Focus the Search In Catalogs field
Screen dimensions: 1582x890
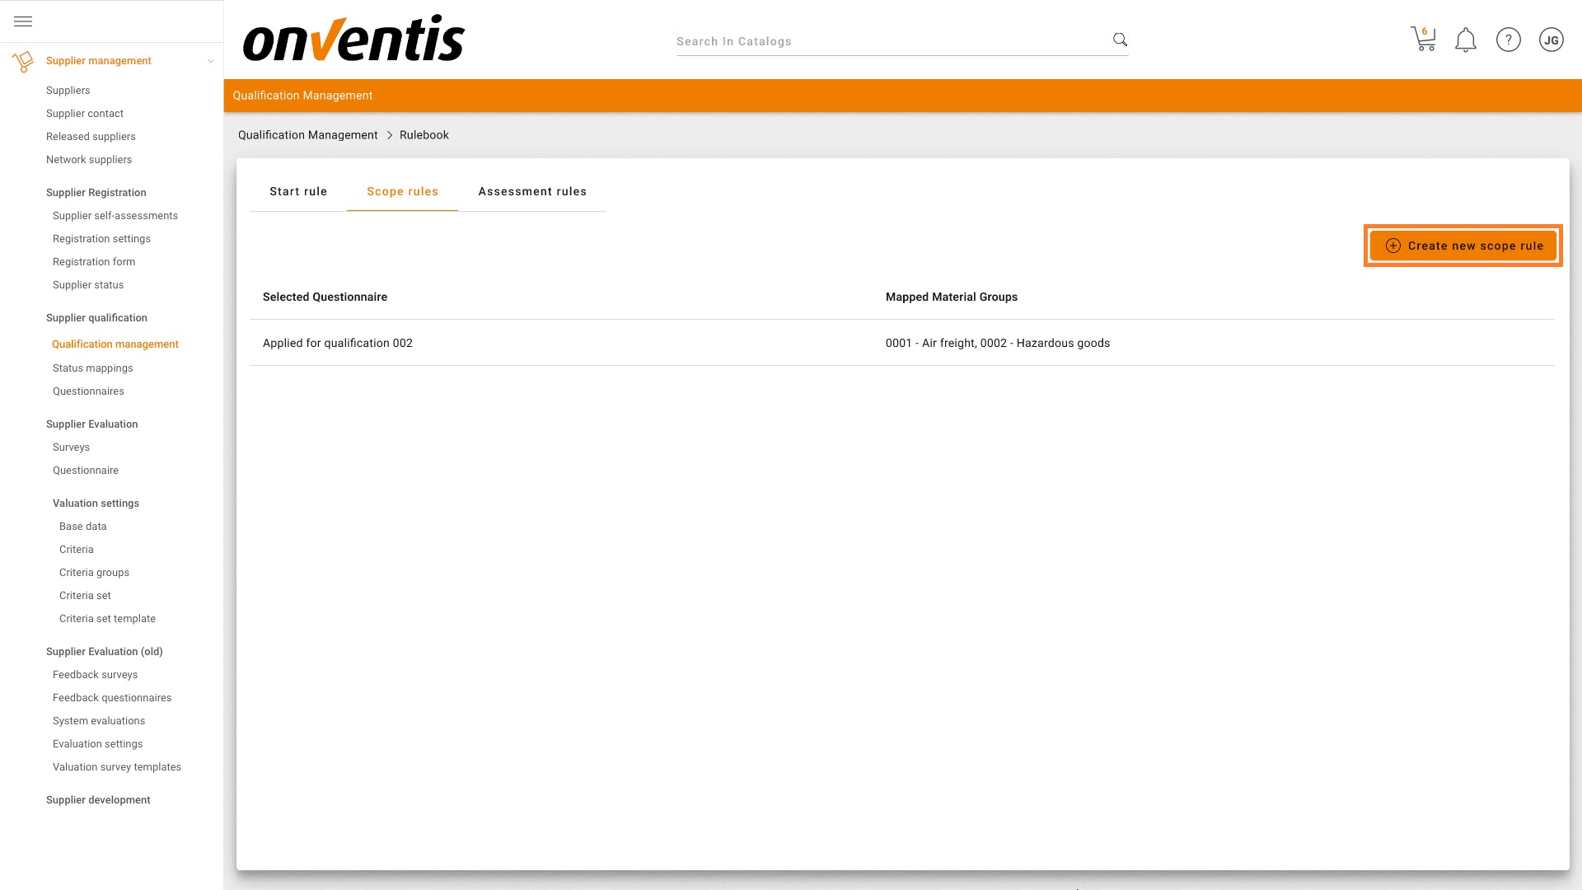pyautogui.click(x=890, y=41)
